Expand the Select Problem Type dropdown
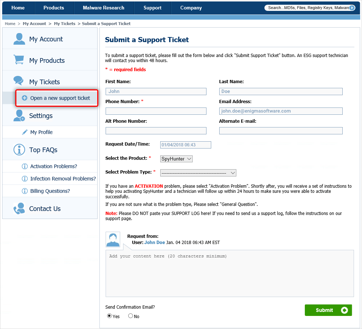The height and width of the screenshot is (329, 362). 198,173
